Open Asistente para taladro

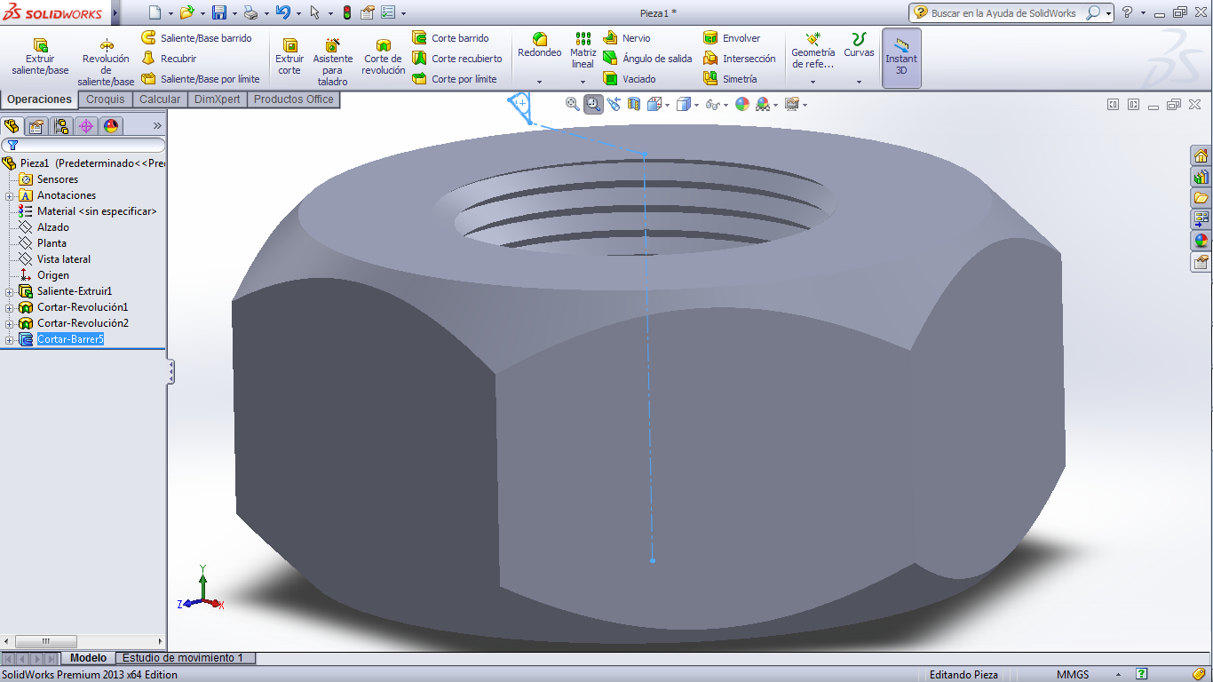click(333, 62)
